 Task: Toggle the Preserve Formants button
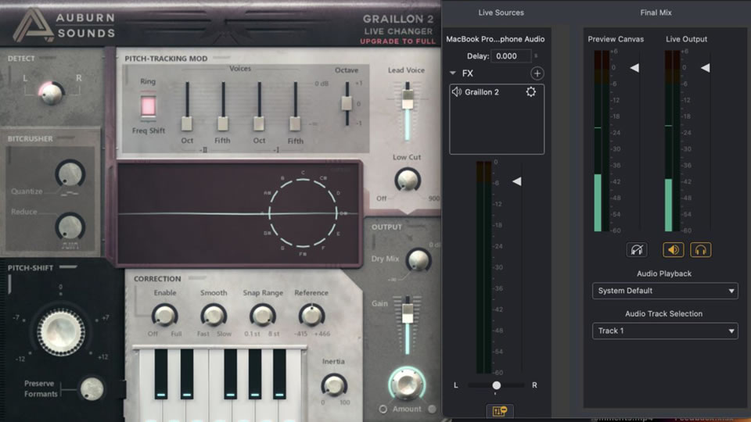(x=92, y=388)
